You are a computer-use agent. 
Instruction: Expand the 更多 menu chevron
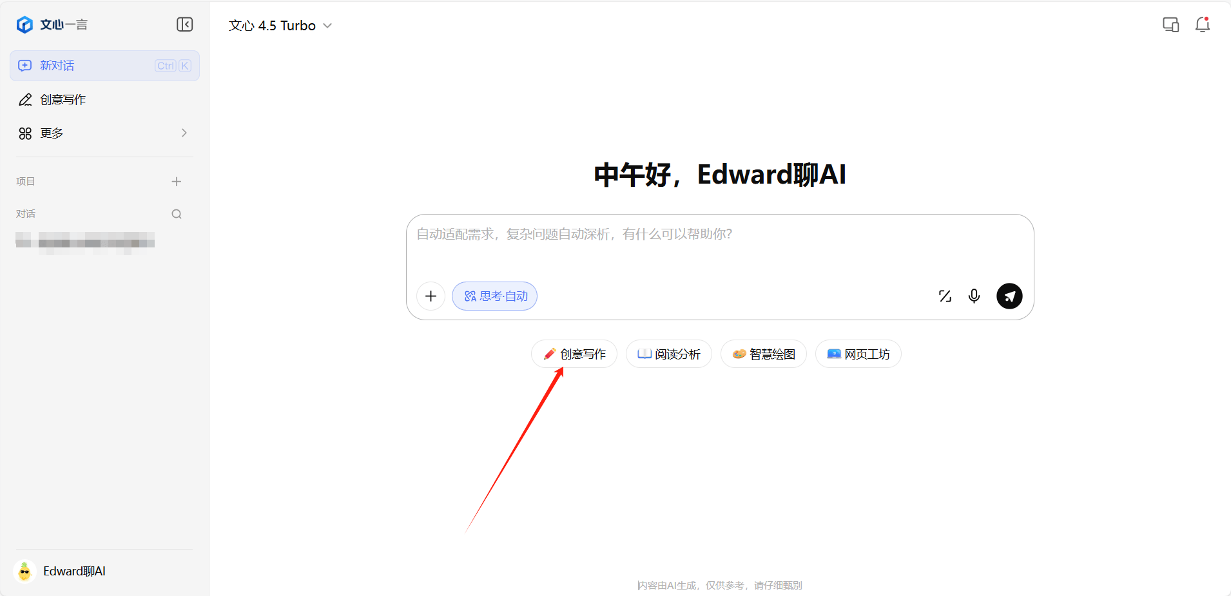[x=184, y=133]
